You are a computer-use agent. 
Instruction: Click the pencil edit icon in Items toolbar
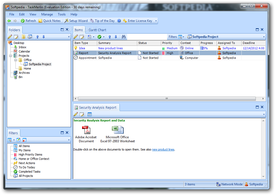pos(76,37)
